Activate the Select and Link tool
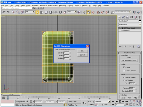The image size is (143, 107). tap(14, 12)
